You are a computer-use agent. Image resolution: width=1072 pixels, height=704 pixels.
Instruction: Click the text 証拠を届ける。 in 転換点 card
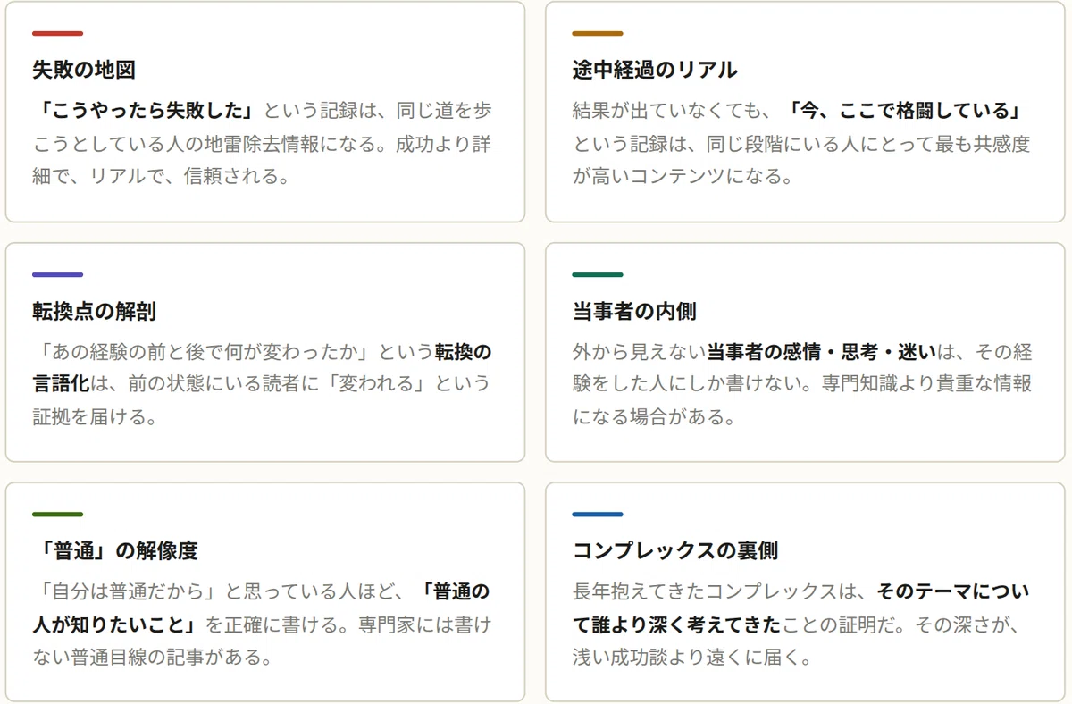coord(95,416)
